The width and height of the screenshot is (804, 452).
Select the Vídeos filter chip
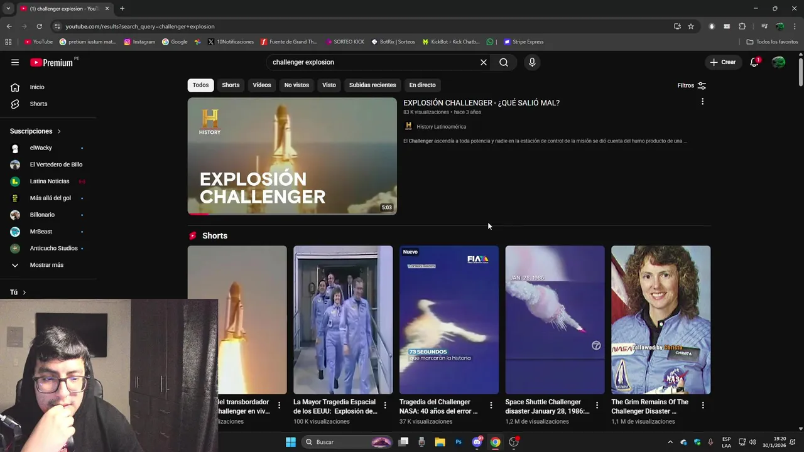[262, 85]
